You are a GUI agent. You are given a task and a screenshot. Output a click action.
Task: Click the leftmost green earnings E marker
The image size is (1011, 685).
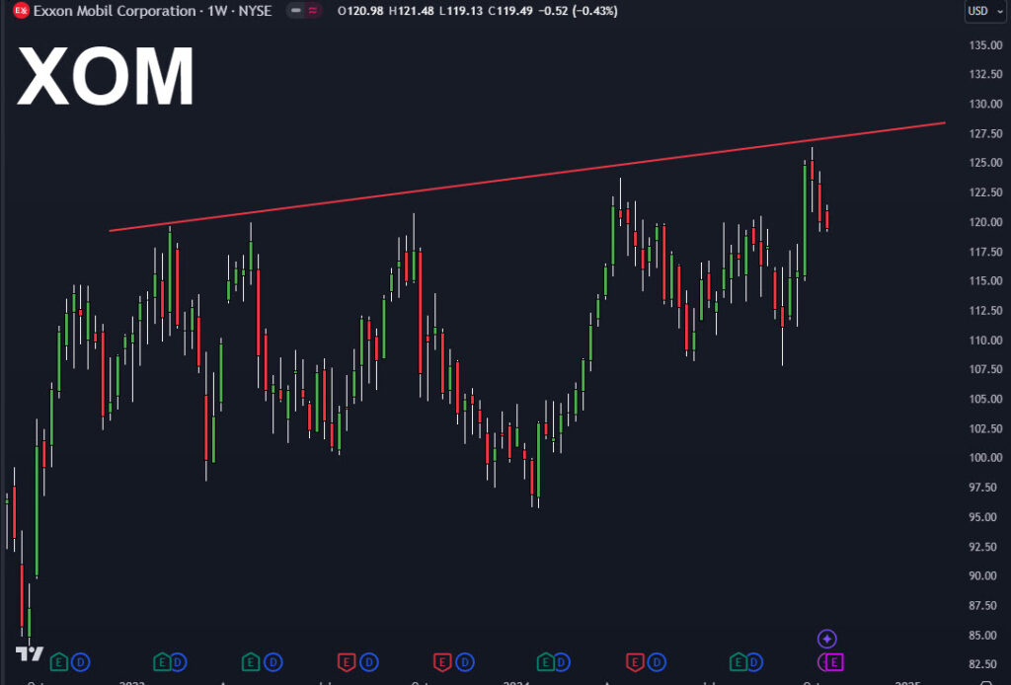pyautogui.click(x=58, y=661)
